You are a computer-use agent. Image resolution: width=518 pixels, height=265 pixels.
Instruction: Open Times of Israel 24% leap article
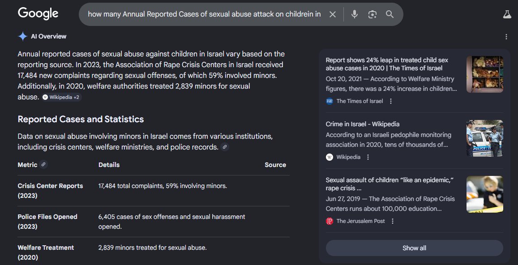pyautogui.click(x=388, y=64)
